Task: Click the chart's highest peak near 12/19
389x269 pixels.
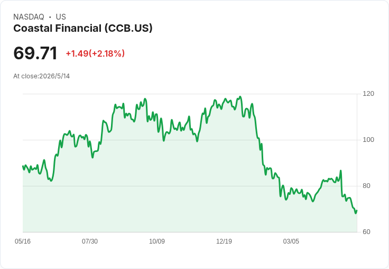Action: tap(240, 97)
